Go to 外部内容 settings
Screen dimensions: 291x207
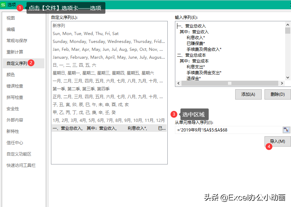[x=15, y=120]
